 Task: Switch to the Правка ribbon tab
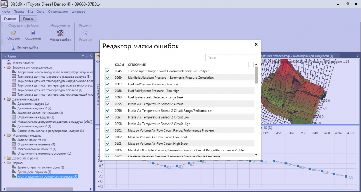pos(28,19)
